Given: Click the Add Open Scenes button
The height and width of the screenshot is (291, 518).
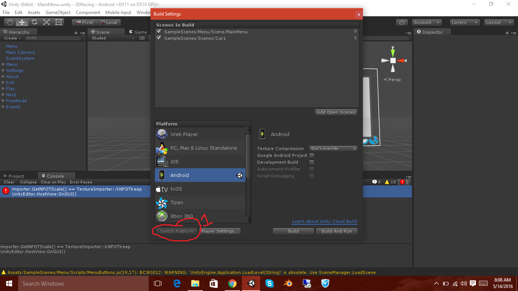Looking at the screenshot, I should point(336,112).
